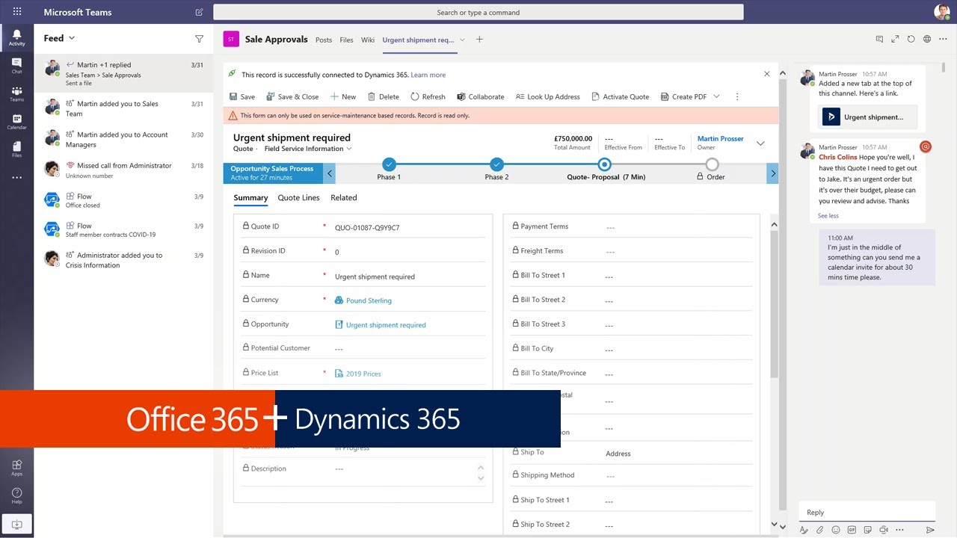Click in the Reply box

click(867, 512)
